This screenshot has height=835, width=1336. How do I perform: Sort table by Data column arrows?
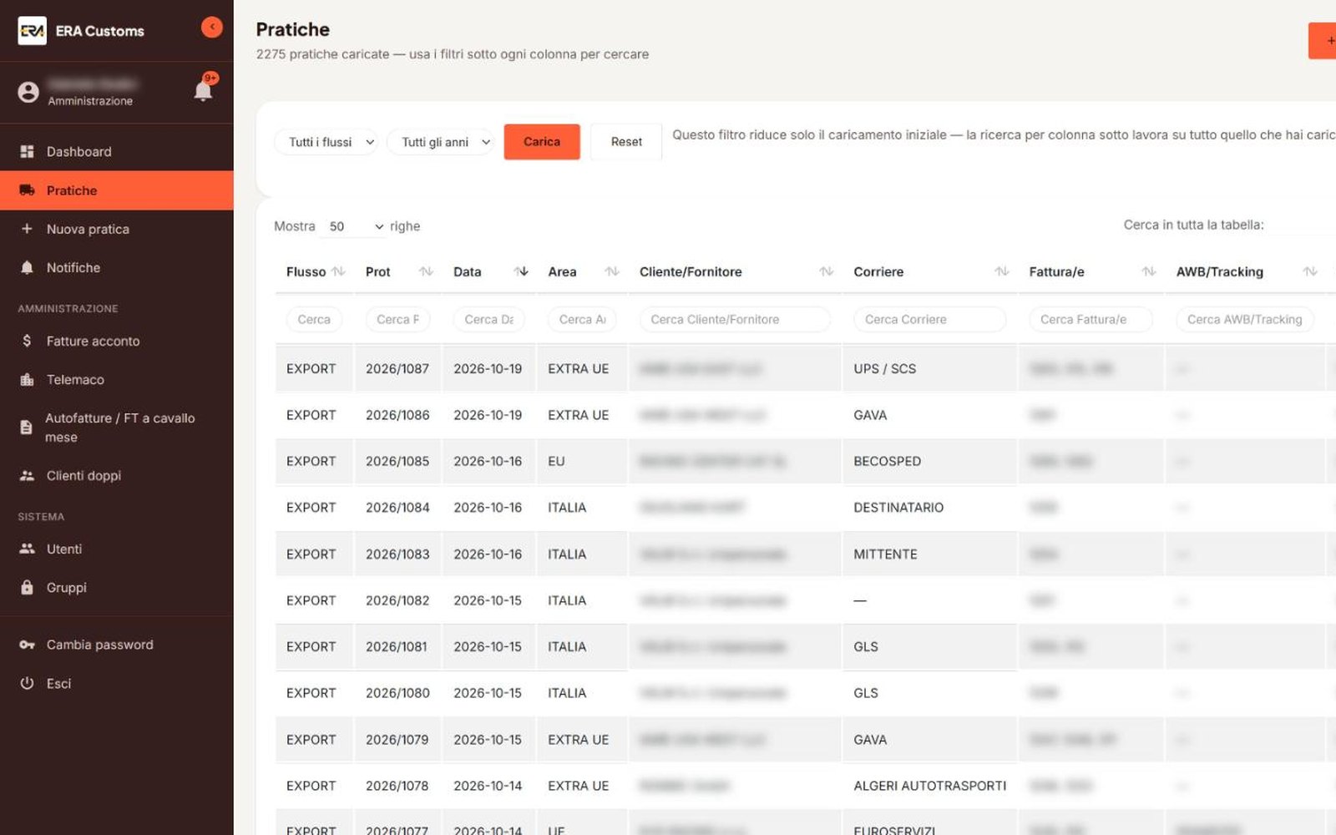(522, 271)
